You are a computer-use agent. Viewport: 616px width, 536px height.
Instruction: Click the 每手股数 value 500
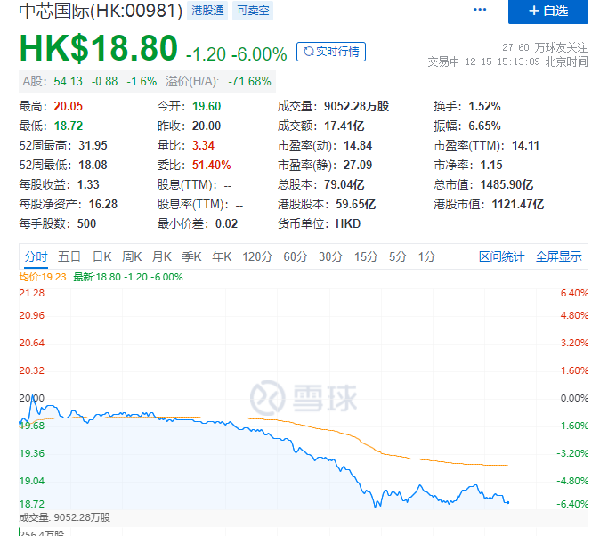coord(86,224)
